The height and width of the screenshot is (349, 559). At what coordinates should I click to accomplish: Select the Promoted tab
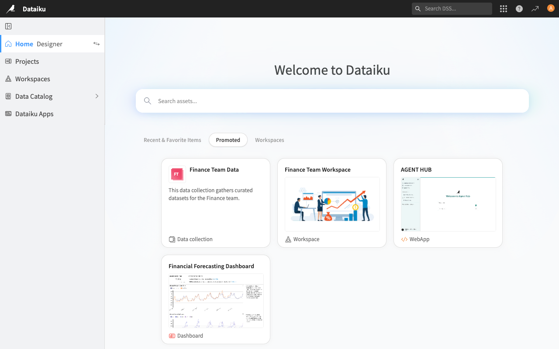point(228,140)
